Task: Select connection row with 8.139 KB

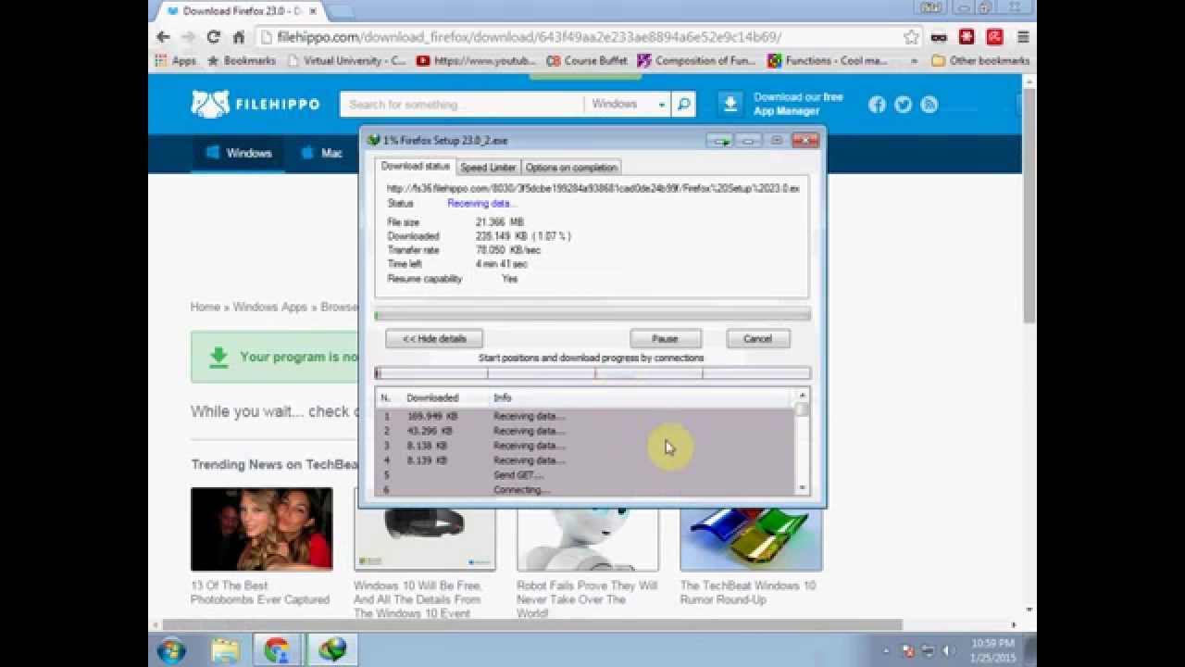Action: [585, 460]
